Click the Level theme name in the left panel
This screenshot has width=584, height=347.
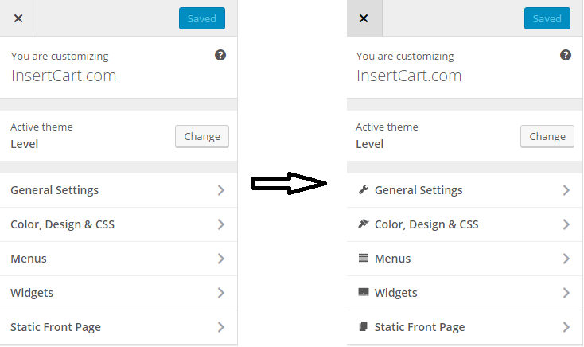tap(24, 144)
